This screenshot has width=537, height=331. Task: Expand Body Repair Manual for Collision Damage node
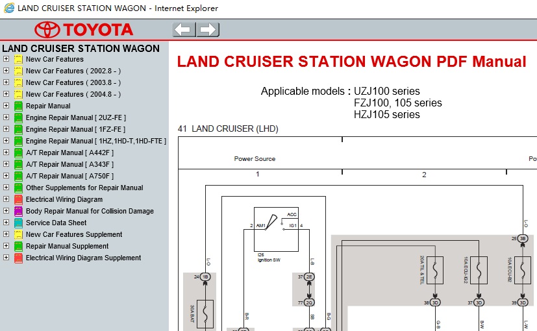tap(6, 210)
